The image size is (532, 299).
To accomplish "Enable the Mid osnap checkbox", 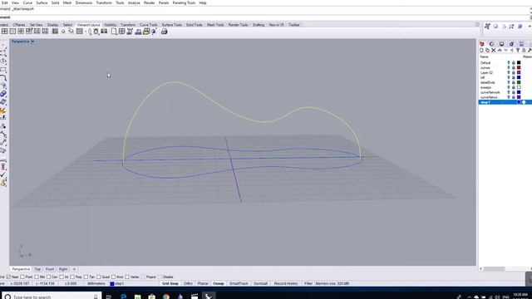I will click(x=37, y=277).
